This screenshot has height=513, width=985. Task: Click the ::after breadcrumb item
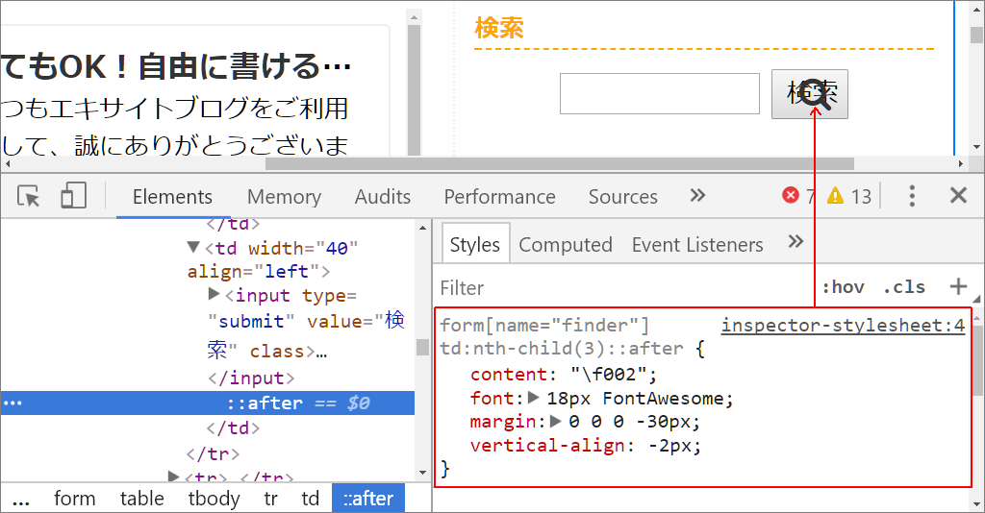point(368,499)
